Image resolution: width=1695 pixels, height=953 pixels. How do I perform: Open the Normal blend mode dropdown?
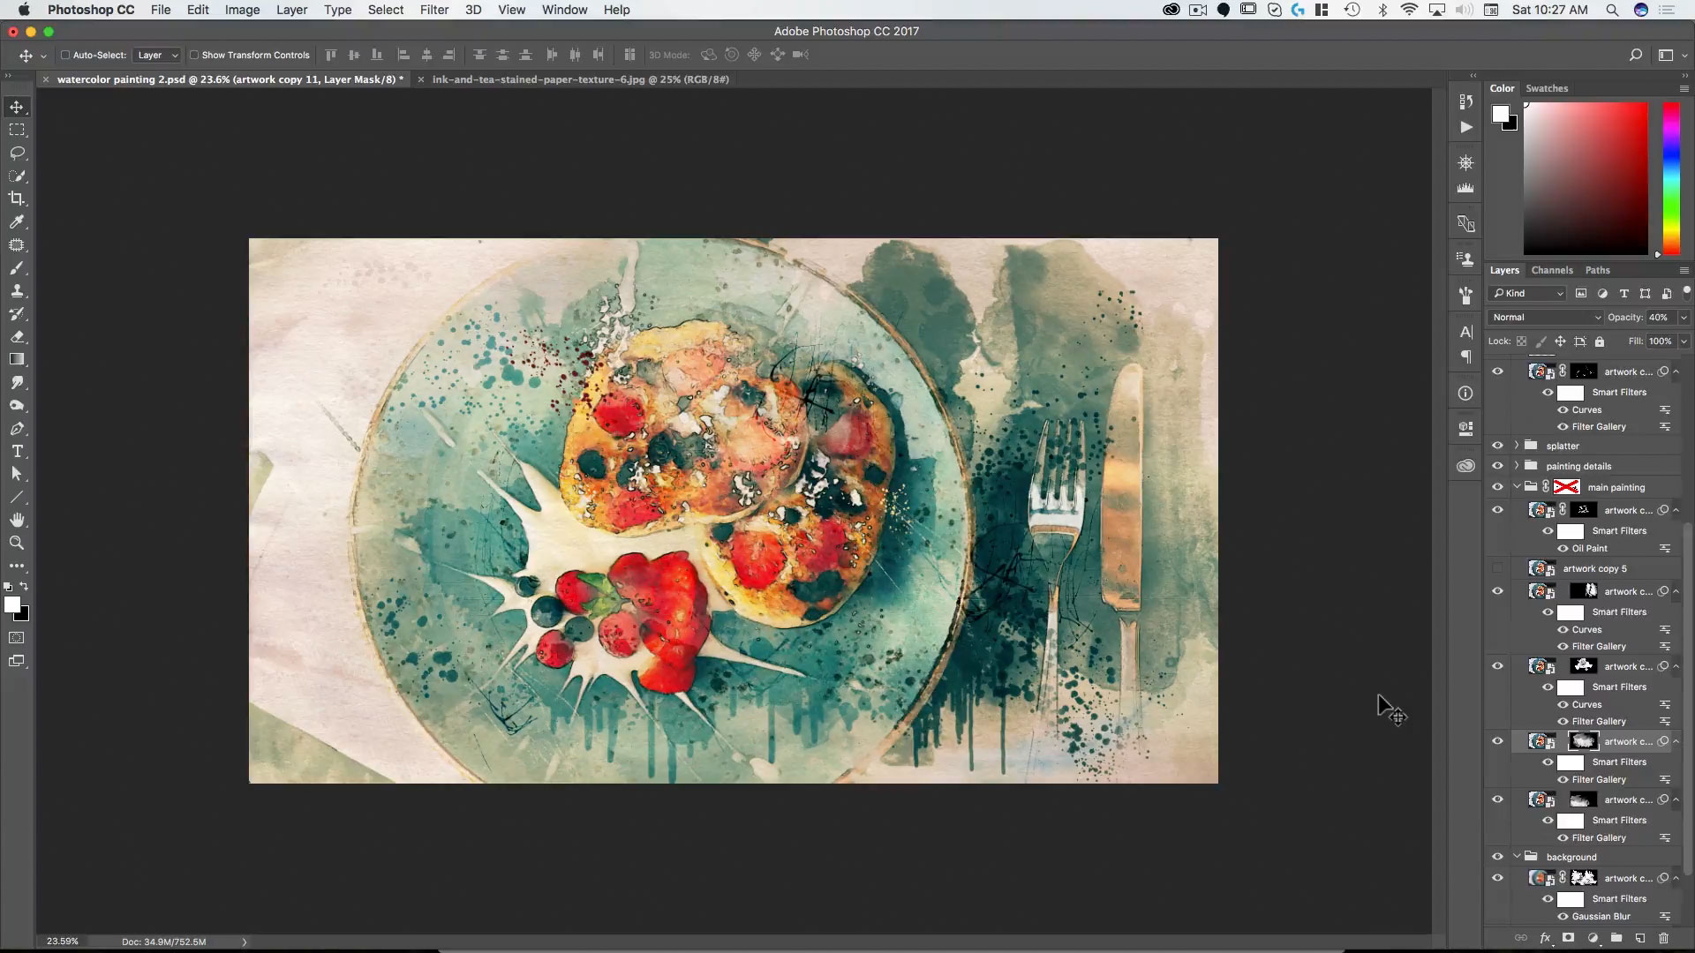pos(1545,317)
